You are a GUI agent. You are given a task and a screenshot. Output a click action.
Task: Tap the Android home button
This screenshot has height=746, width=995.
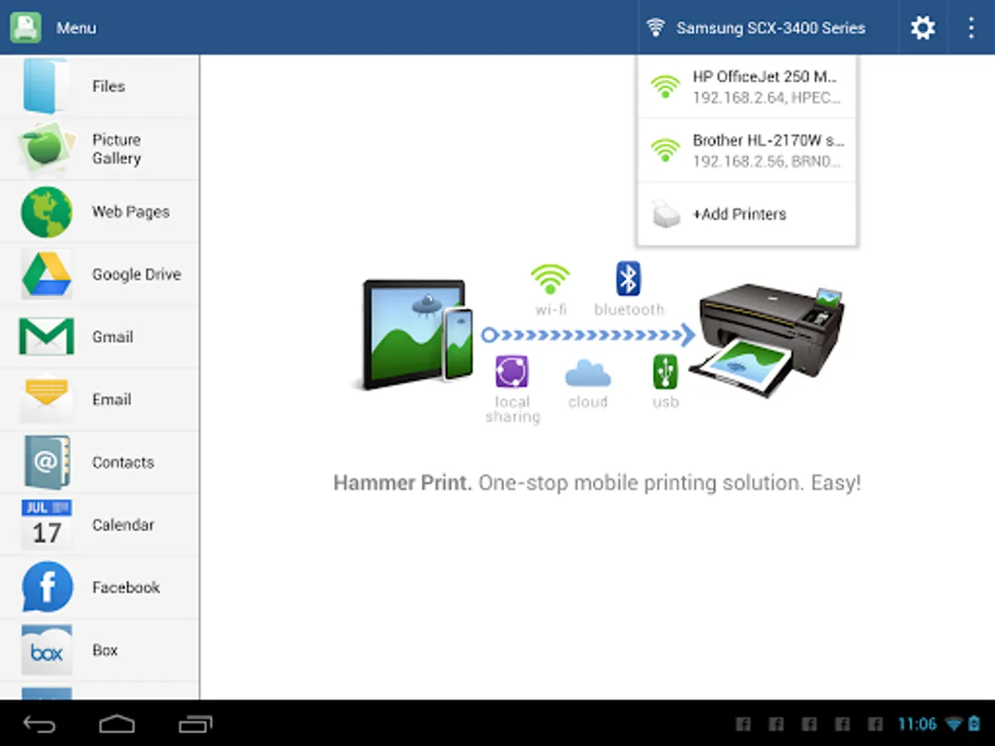[117, 724]
